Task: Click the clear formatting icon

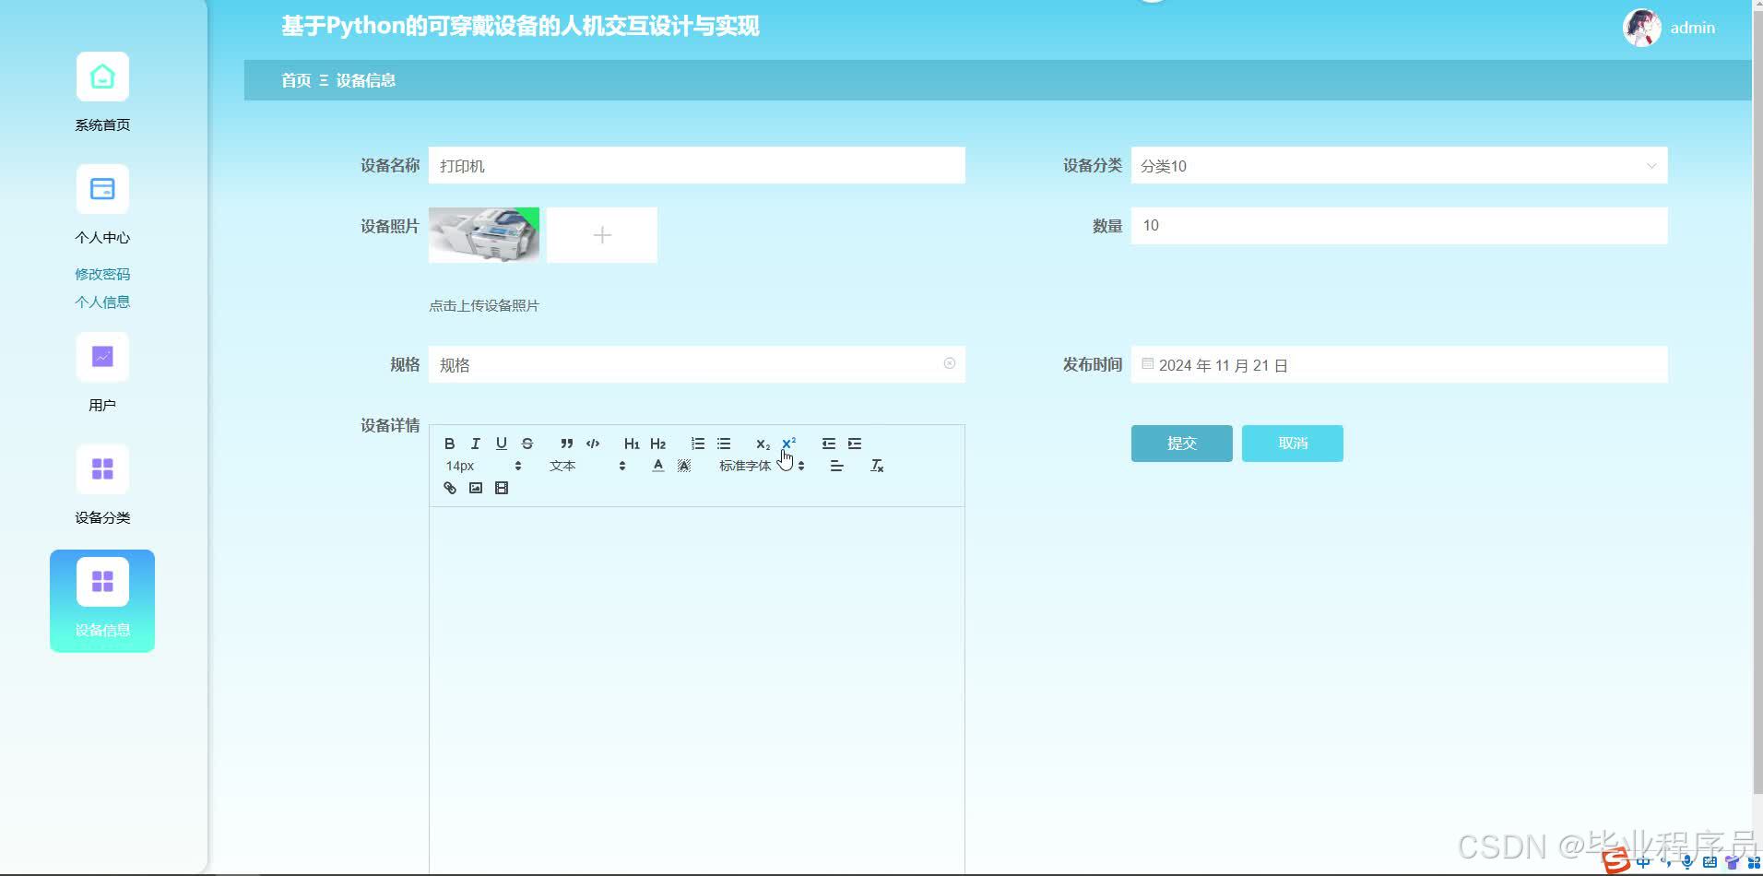Action: 876,466
